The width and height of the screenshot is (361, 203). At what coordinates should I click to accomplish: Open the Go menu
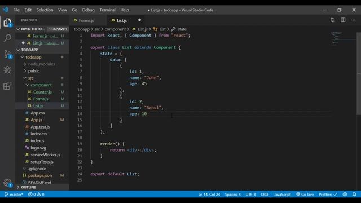point(74,10)
